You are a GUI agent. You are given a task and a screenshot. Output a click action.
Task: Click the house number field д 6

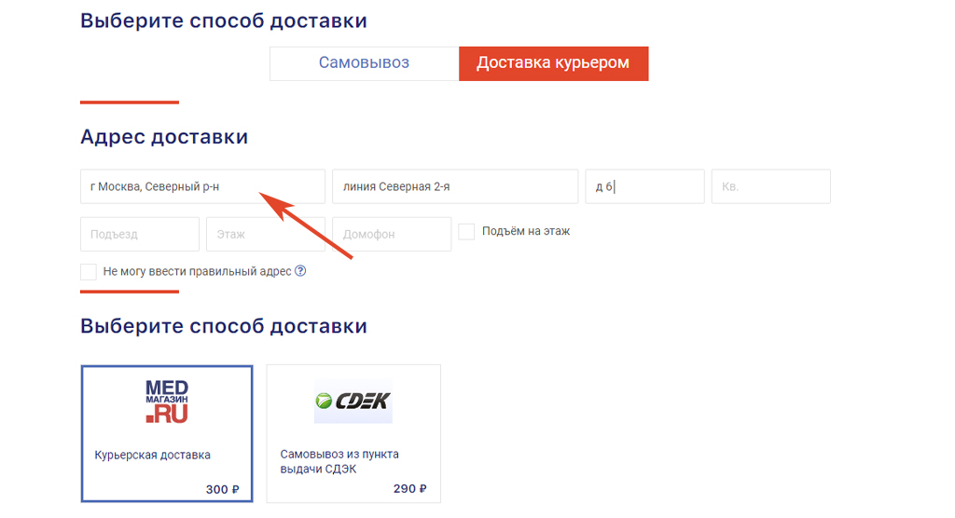point(645,186)
